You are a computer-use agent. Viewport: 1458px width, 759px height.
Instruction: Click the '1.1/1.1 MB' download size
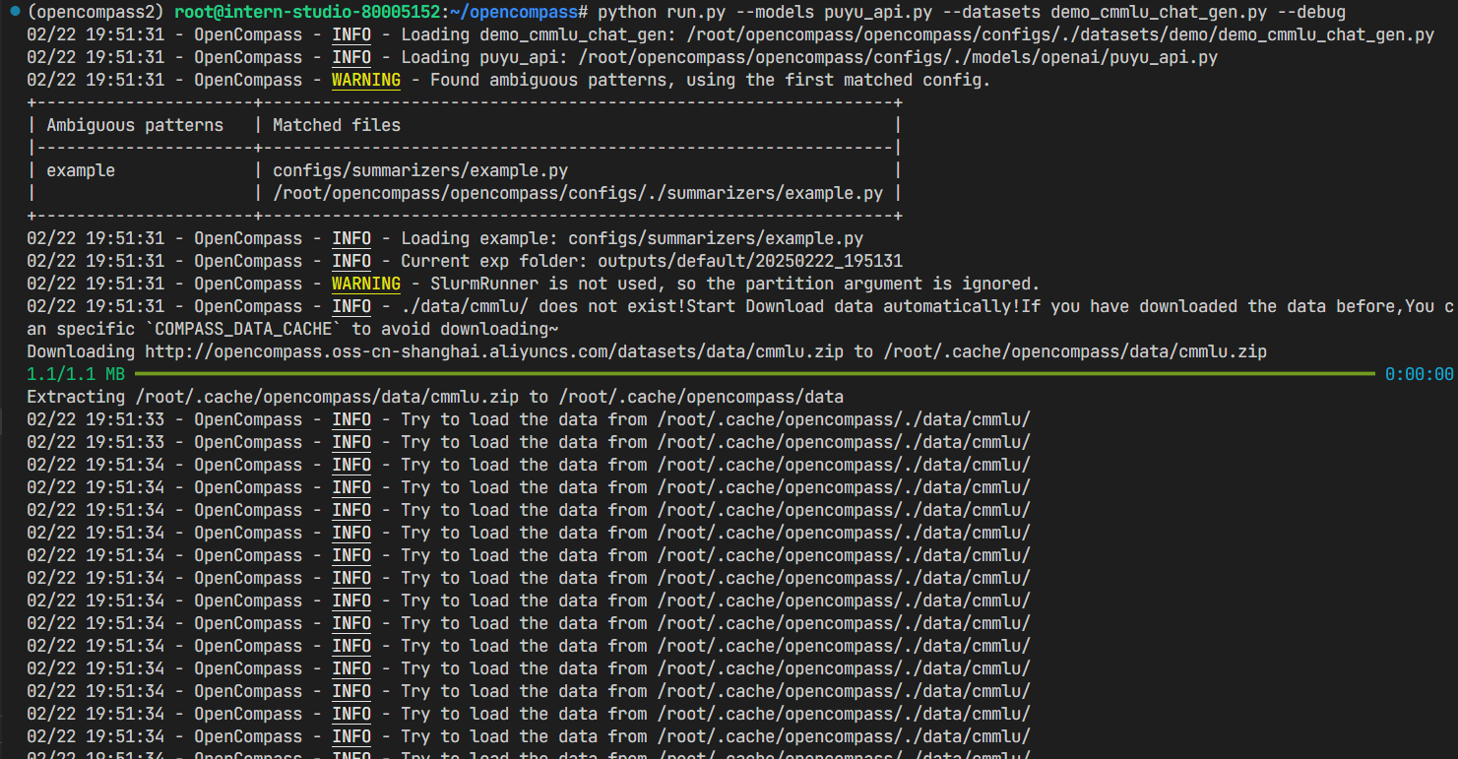[x=76, y=374]
